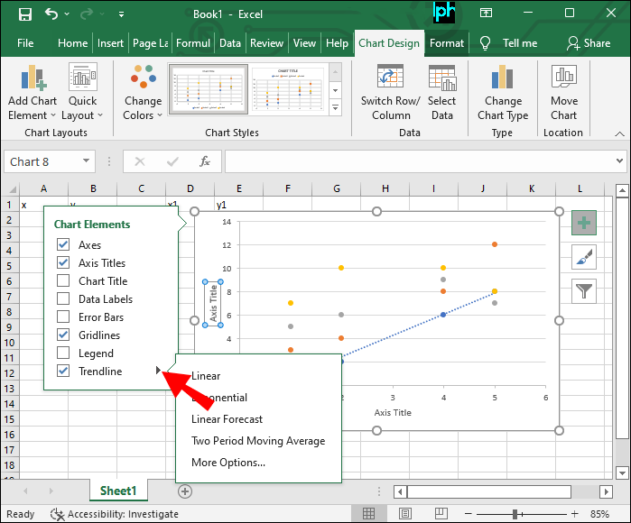Click the Add Chart Element icon
Viewport: 631px width, 523px height.
[32, 79]
